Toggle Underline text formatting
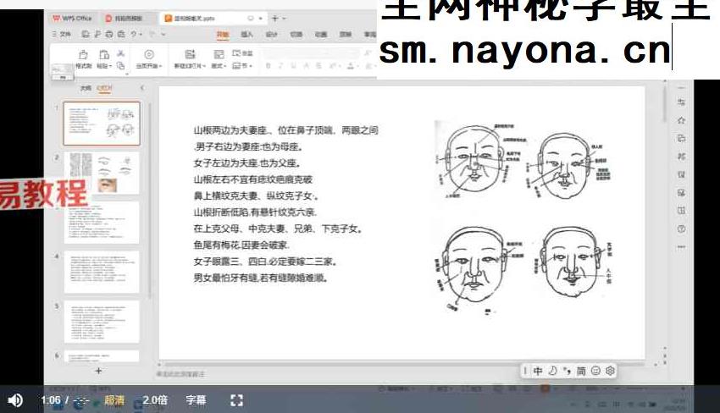Screen dimensions: 720x413 click(x=293, y=66)
